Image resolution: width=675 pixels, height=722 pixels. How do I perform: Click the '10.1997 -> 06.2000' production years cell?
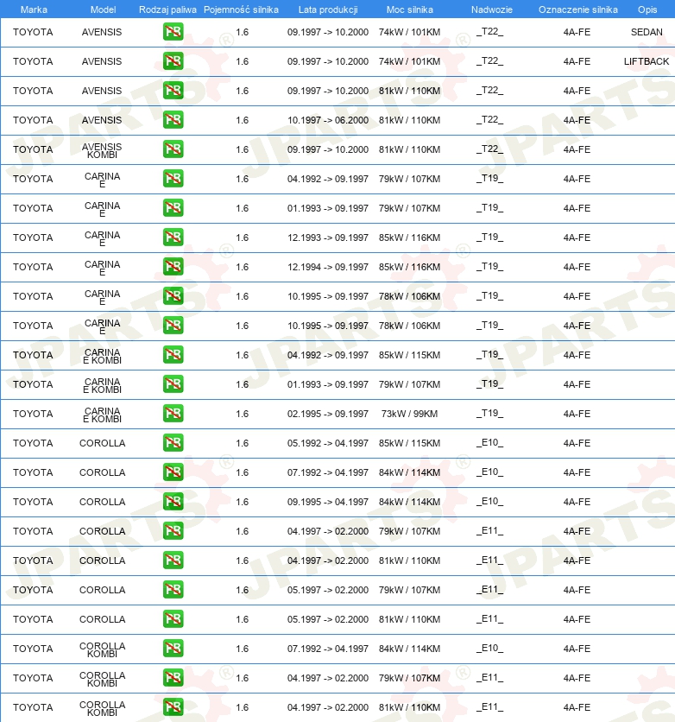click(x=328, y=120)
